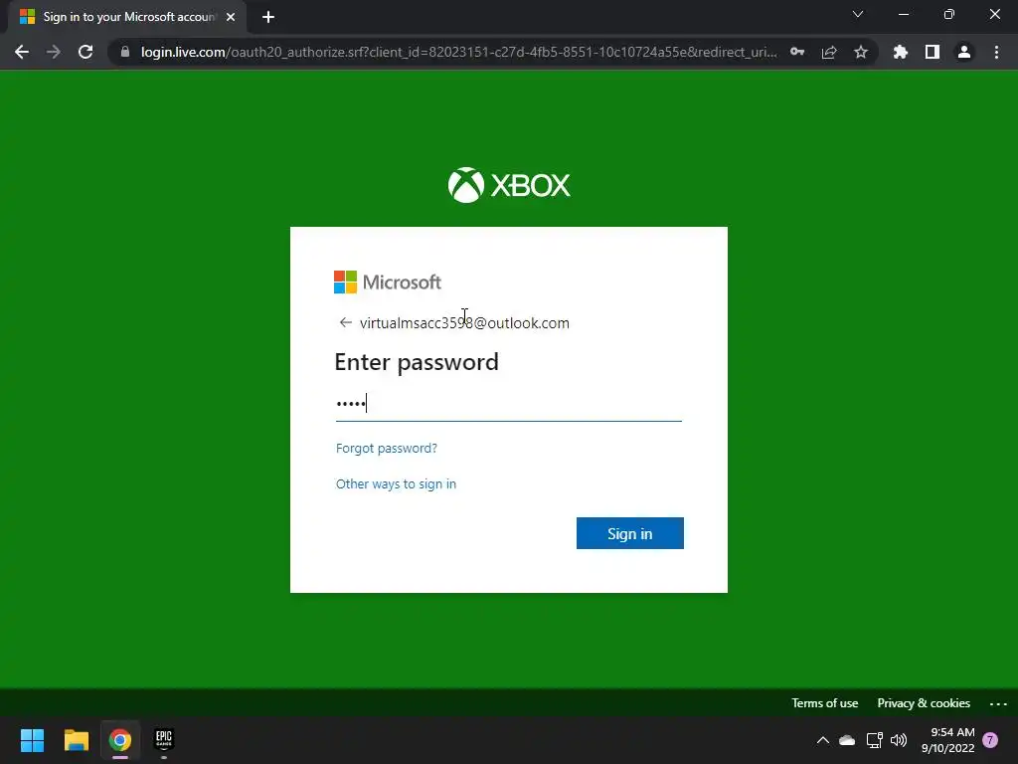Open Chrome three-dot menu

996,52
